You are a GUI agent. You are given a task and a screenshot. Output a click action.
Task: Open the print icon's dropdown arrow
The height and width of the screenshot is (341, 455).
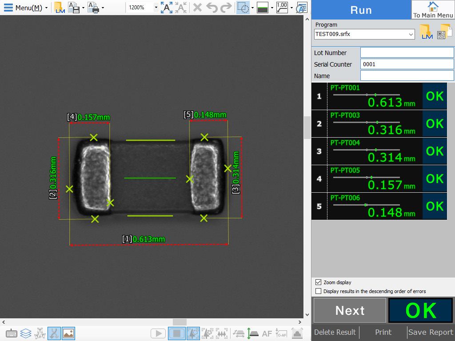click(103, 8)
